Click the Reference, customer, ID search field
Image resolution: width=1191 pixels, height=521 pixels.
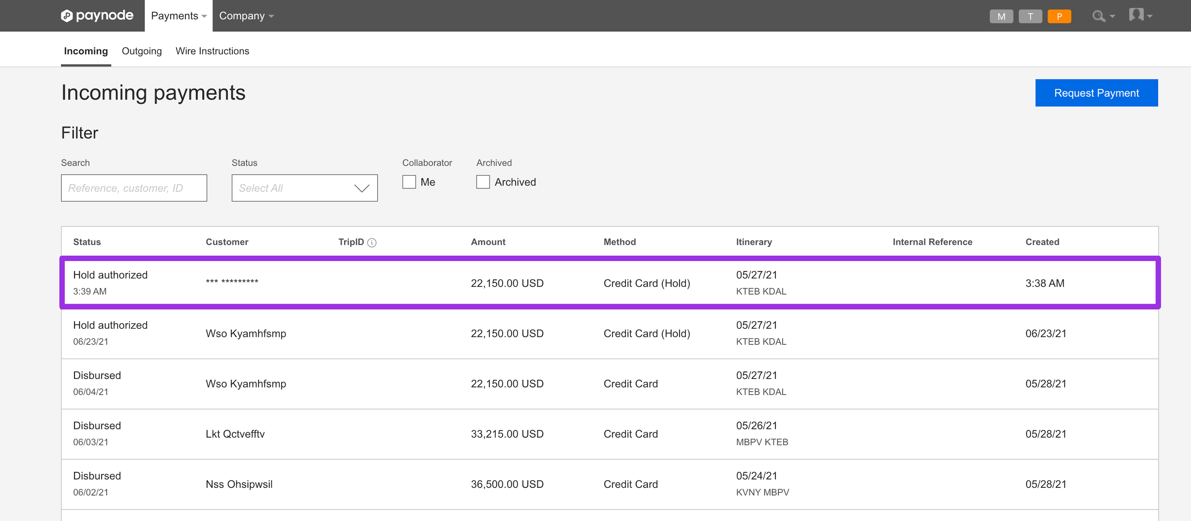[x=134, y=188]
